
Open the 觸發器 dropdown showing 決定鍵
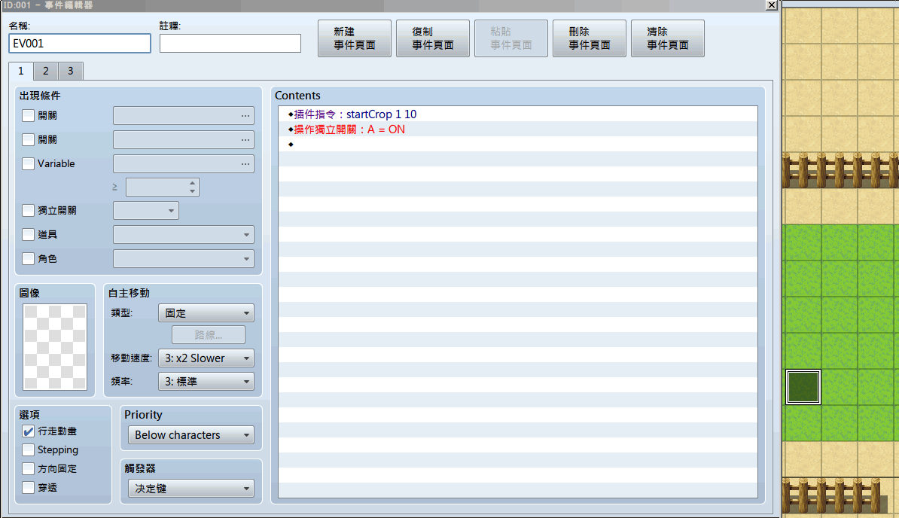pos(191,489)
